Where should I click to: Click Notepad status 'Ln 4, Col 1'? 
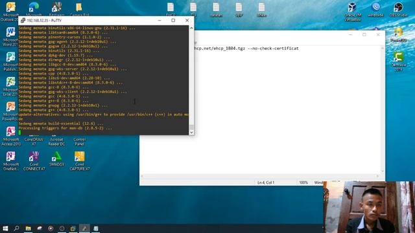point(266,183)
